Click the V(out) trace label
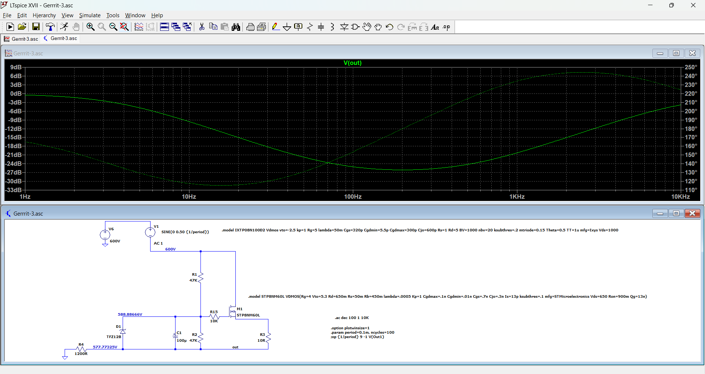The height and width of the screenshot is (374, 705). (352, 63)
